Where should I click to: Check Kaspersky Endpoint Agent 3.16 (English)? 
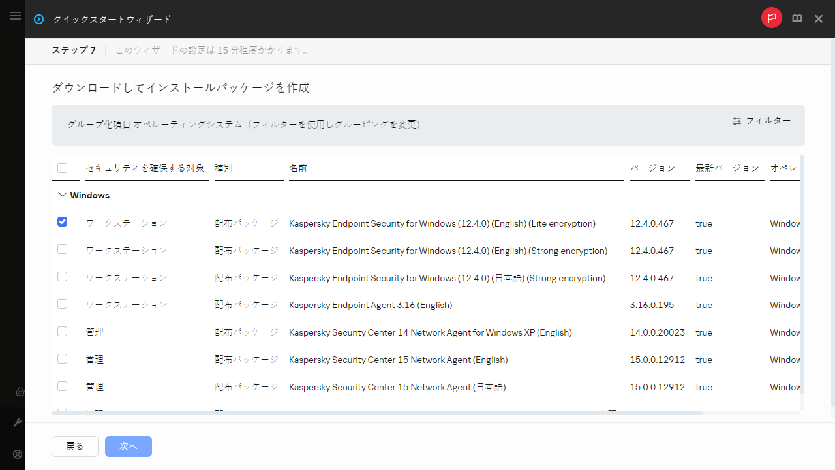(62, 304)
